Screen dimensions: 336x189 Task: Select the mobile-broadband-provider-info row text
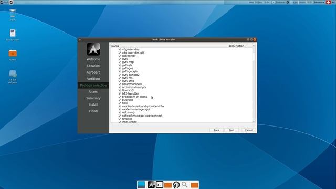[143, 106]
